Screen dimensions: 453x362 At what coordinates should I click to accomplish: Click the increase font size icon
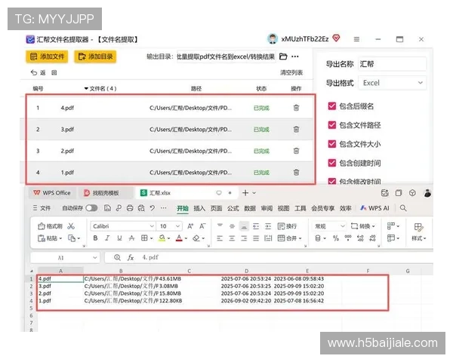(x=190, y=226)
